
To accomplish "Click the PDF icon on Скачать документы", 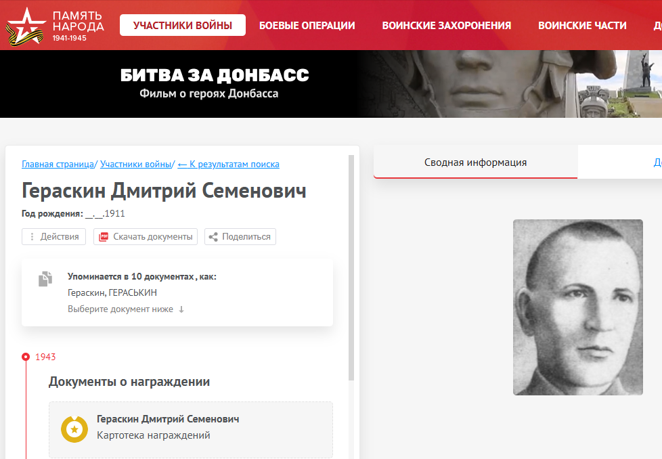I will coord(104,237).
